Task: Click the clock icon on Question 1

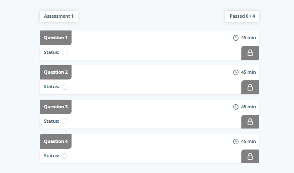Action: click(236, 38)
